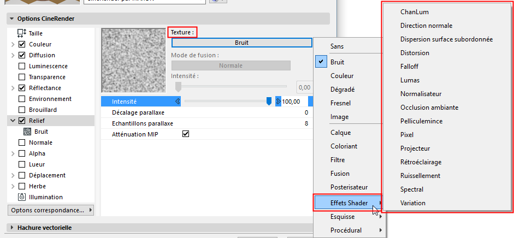The image size is (514, 238).
Task: Enable the Herbe checkbox
Action: [x=22, y=186]
